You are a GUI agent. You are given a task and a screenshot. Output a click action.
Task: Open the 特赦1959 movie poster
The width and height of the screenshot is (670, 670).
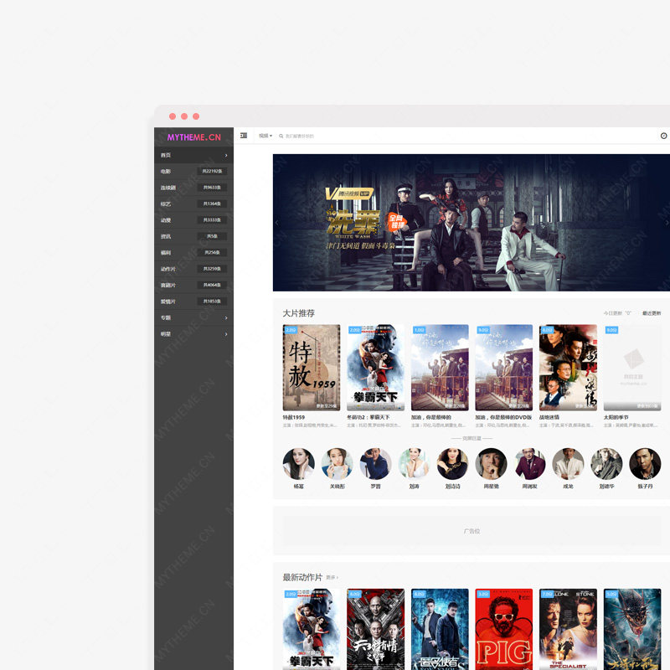click(x=312, y=368)
